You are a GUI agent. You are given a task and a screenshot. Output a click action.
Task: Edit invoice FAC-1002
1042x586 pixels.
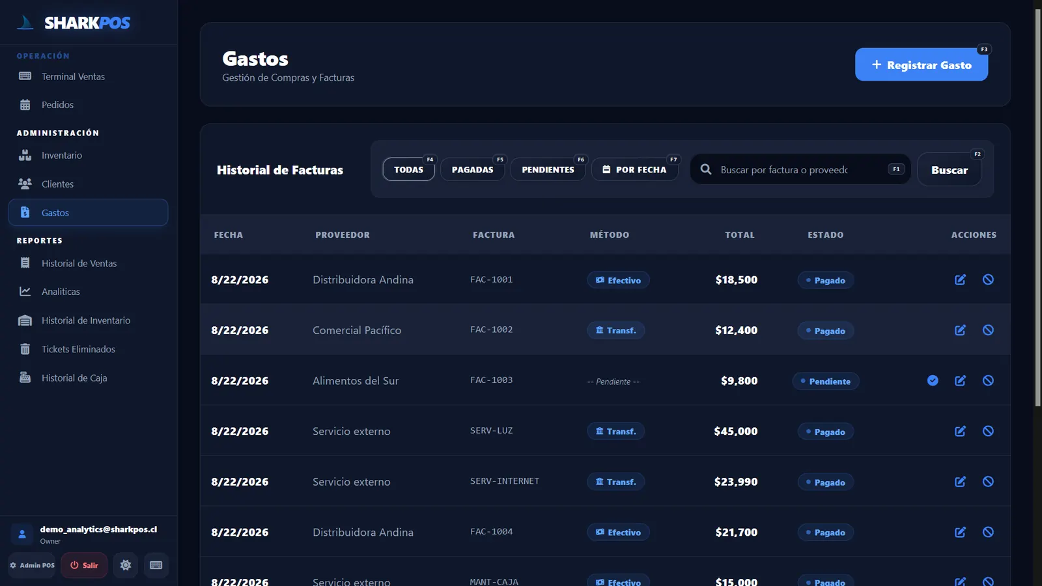[960, 330]
